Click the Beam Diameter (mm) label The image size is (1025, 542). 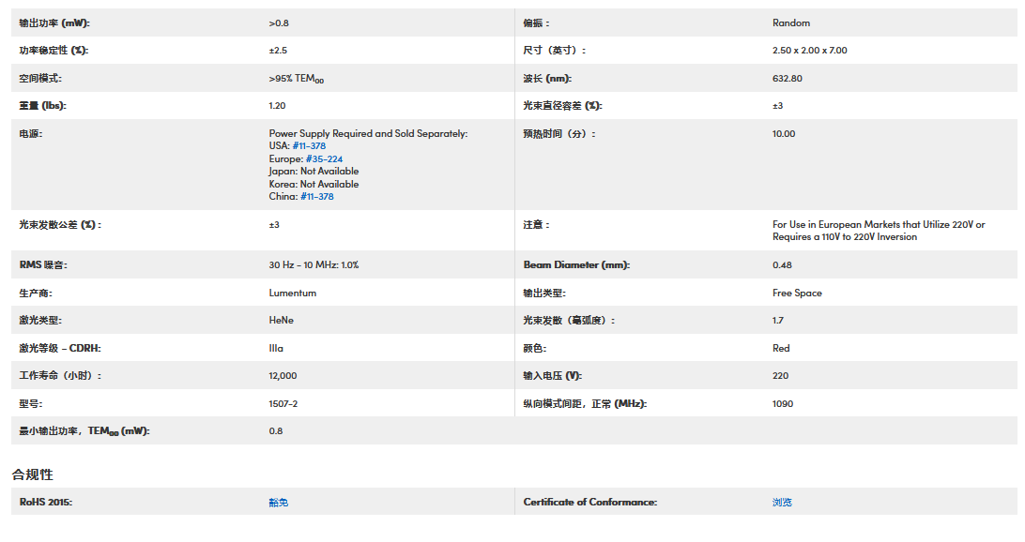tap(576, 265)
